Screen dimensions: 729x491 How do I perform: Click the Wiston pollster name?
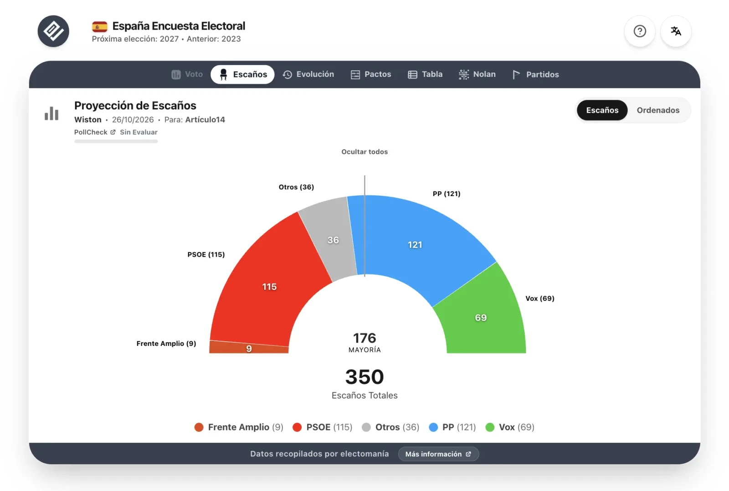(88, 120)
